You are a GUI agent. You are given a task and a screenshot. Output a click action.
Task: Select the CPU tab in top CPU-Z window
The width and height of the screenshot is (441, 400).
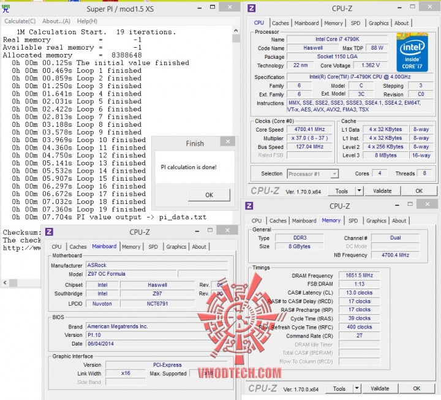pos(259,23)
